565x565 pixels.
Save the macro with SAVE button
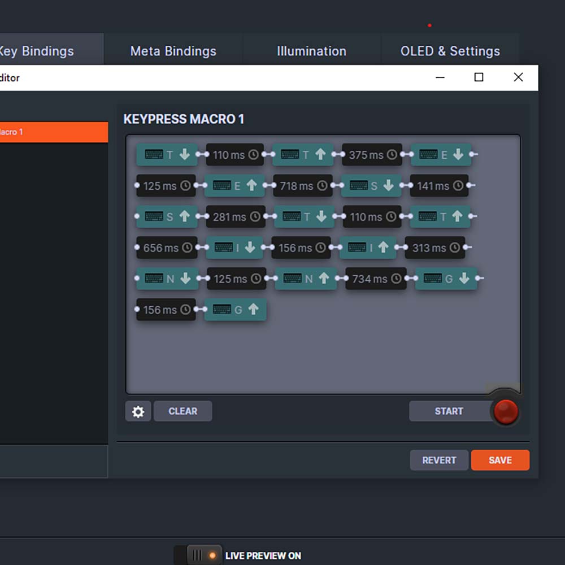[x=500, y=460]
